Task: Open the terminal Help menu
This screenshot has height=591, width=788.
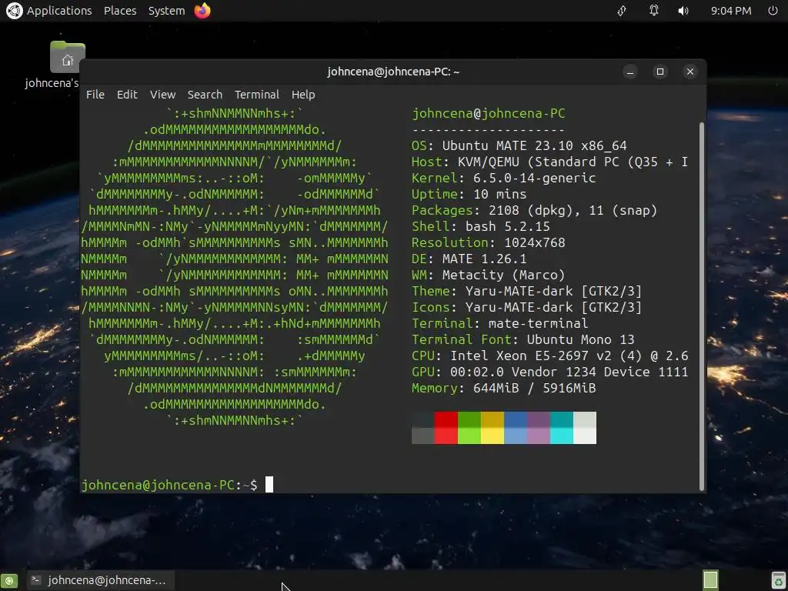Action: 303,95
